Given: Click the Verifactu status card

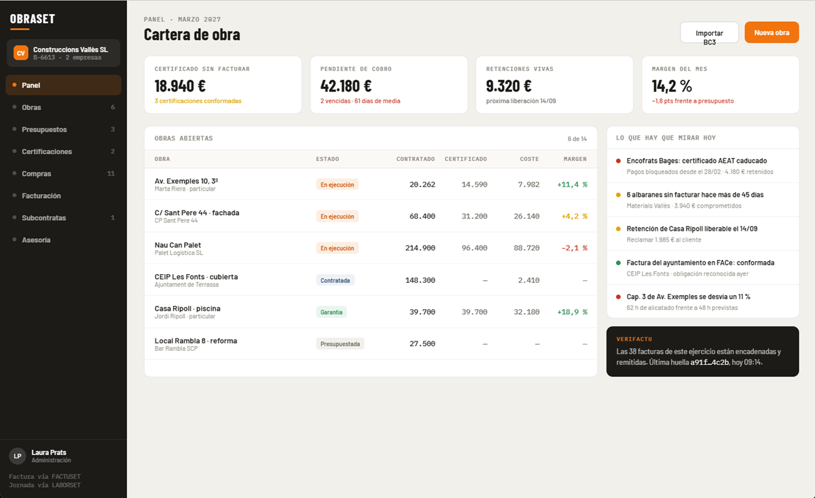Looking at the screenshot, I should coord(703,351).
